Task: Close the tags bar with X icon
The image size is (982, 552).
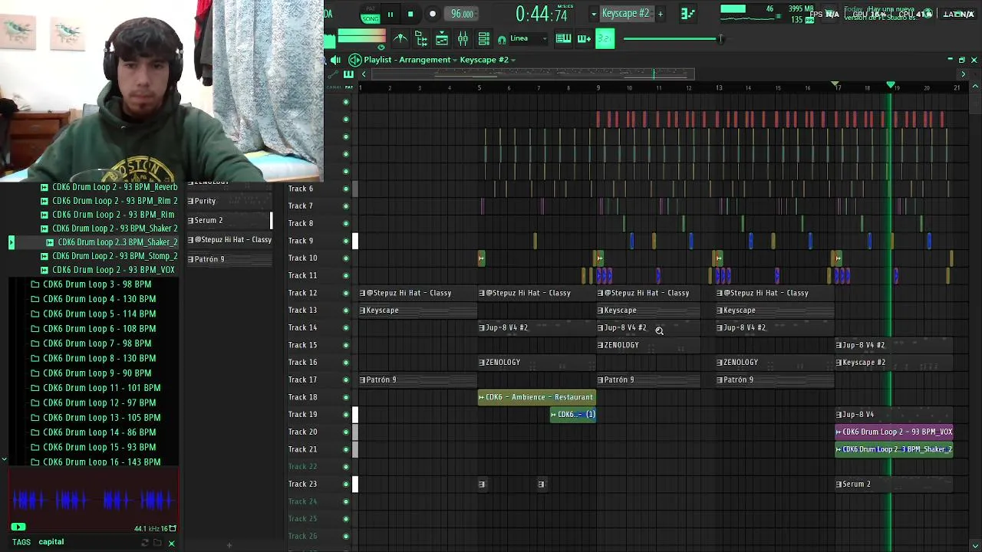Action: (171, 543)
